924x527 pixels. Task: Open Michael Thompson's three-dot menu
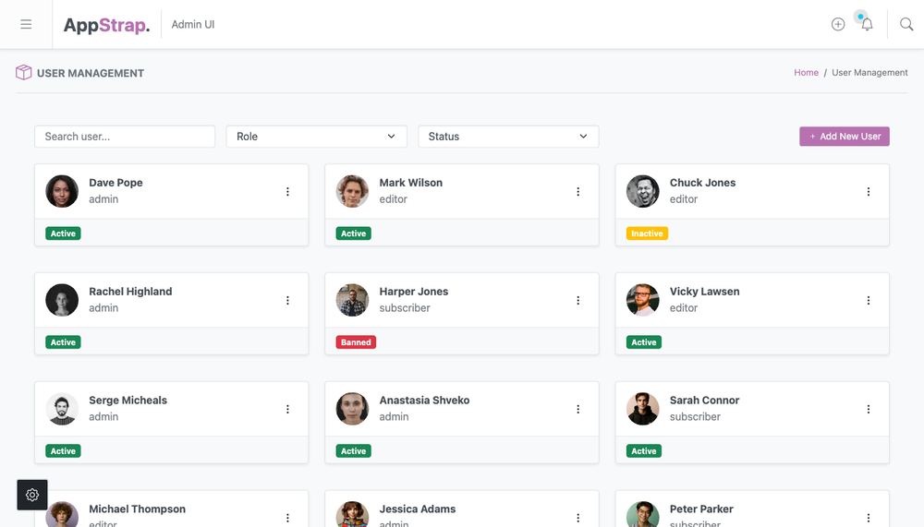point(287,518)
